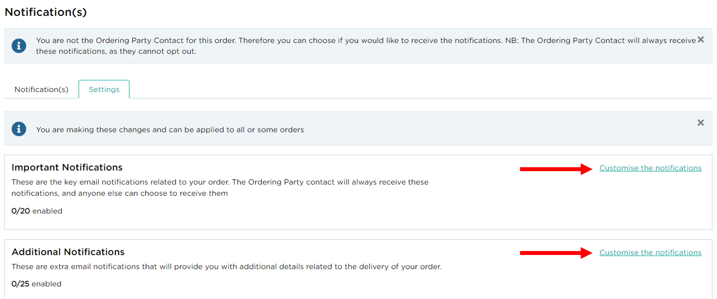The image size is (717, 299).
Task: Click the 0/20 enabled counter
Action: pos(37,211)
